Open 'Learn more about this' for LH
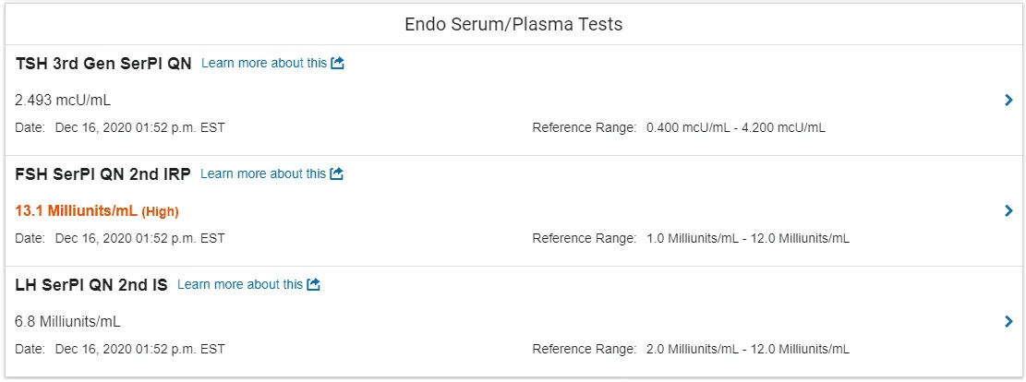1026x382 pixels. 240,284
